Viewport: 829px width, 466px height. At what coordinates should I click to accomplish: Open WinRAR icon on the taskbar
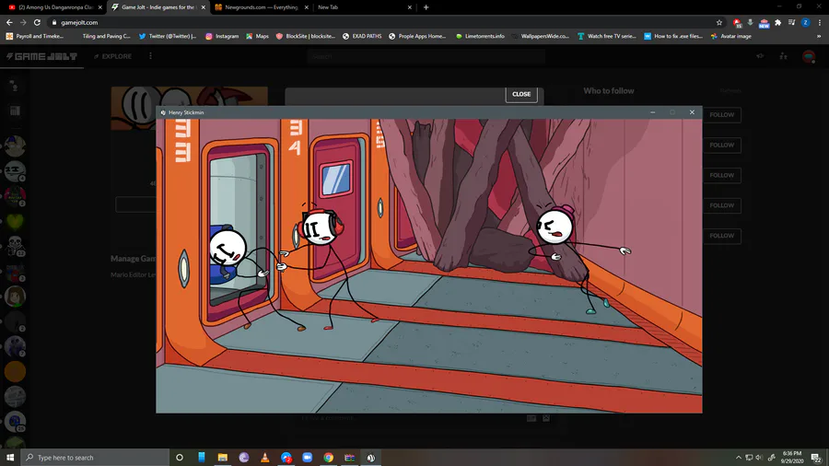click(349, 457)
